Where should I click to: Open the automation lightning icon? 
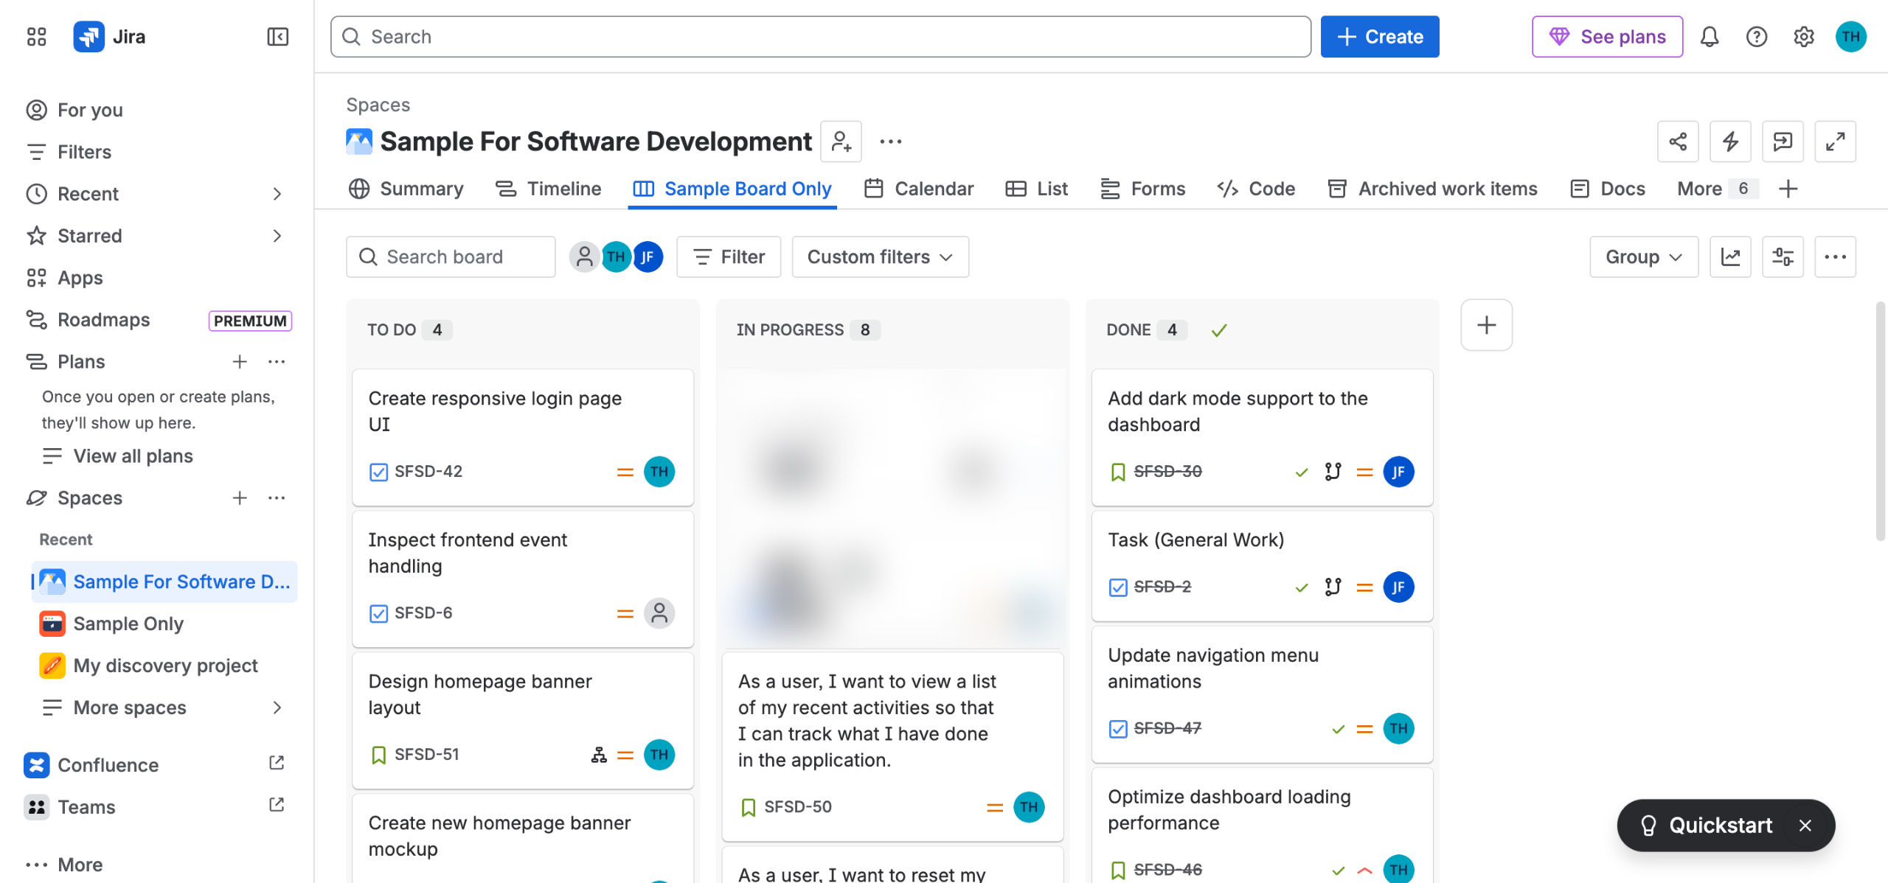[1730, 142]
